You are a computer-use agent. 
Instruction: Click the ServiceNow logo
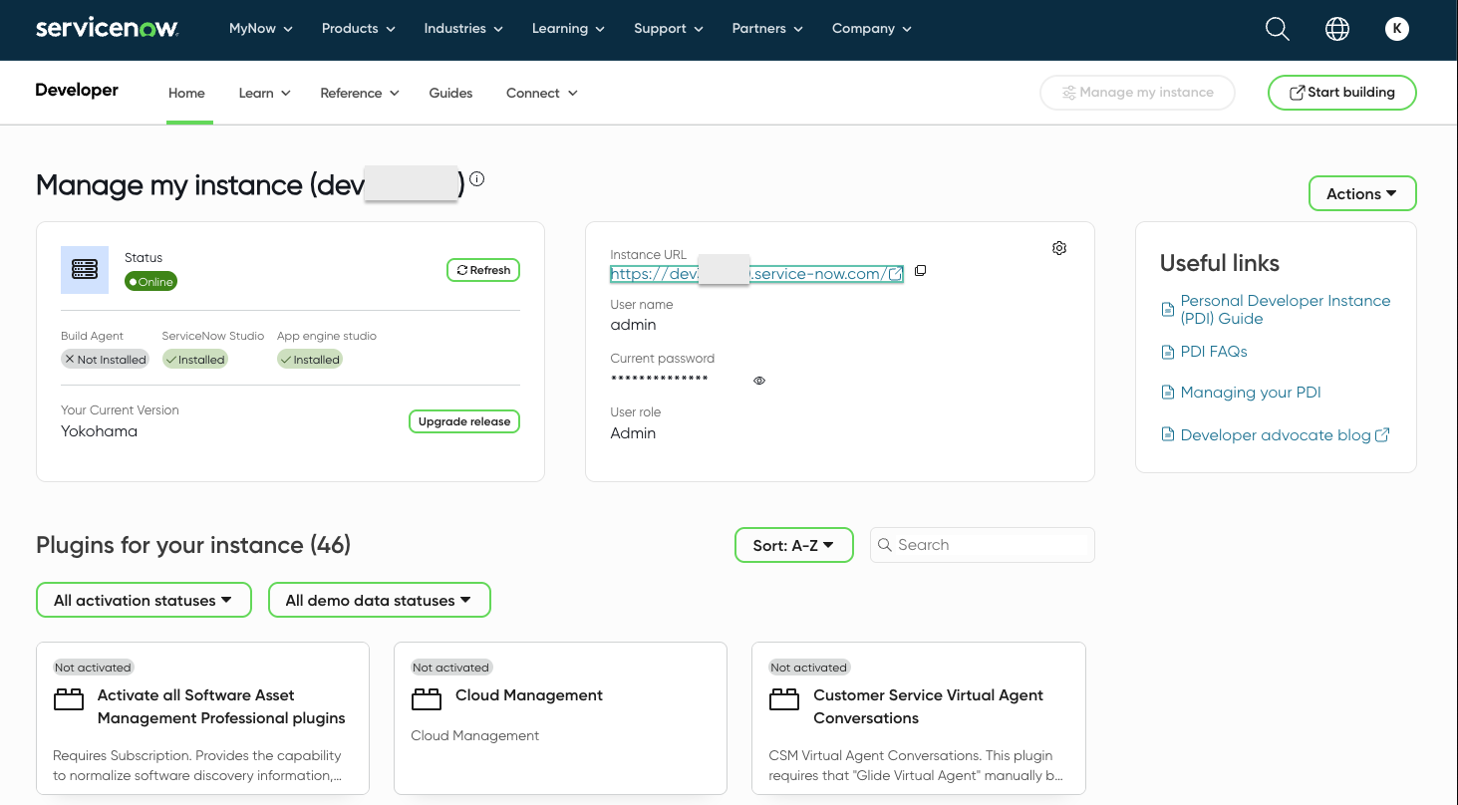[x=107, y=29]
